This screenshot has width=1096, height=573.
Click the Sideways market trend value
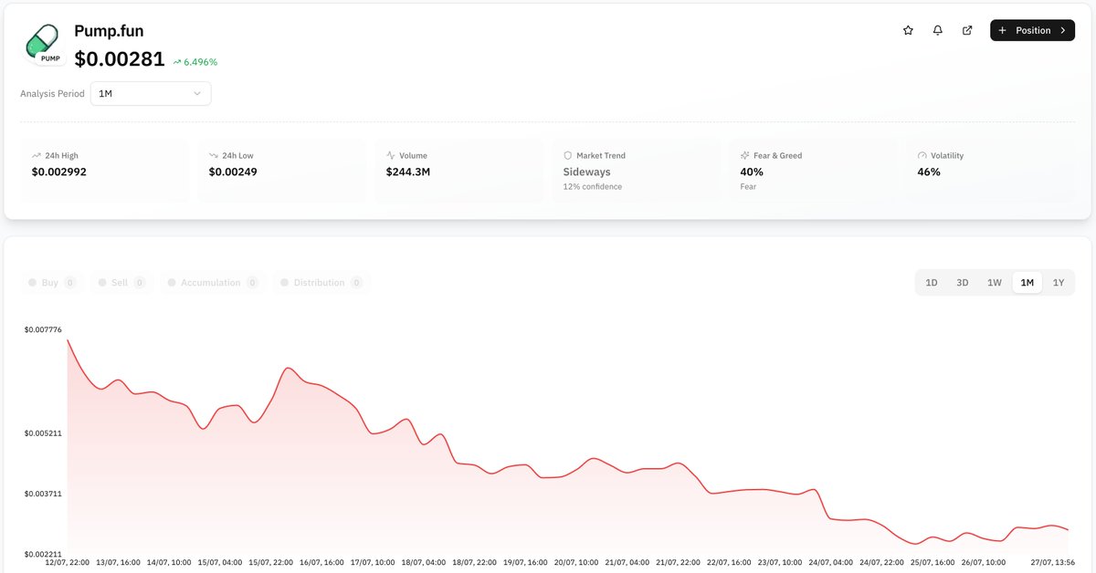(586, 172)
